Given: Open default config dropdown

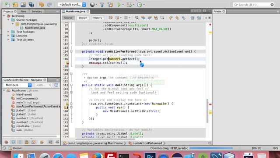Looking at the screenshot, I should [72, 4].
